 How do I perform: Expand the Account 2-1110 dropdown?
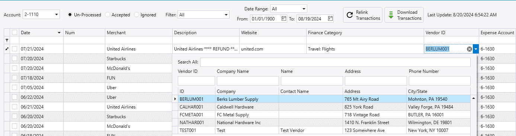click(x=56, y=15)
